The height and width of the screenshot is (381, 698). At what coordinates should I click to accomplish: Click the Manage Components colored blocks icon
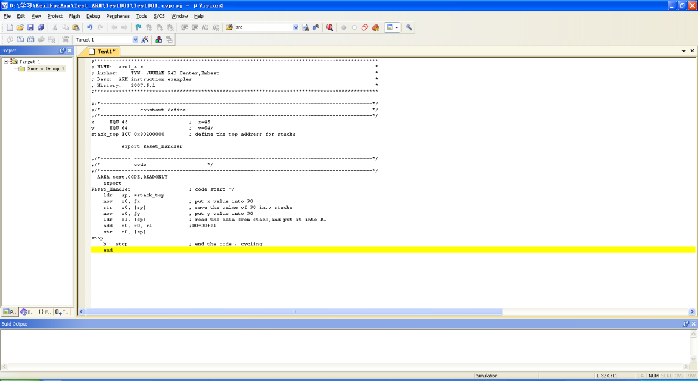(x=158, y=40)
